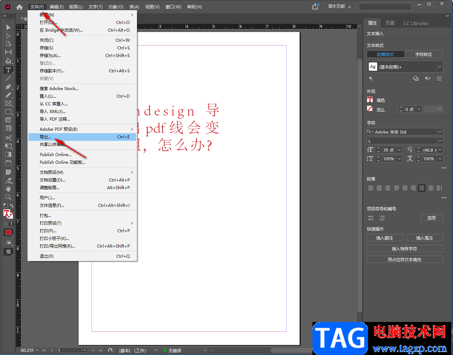The width and height of the screenshot is (453, 355).
Task: Switch to Paragraph Styles (段落样式) toggle
Action: tap(386, 54)
